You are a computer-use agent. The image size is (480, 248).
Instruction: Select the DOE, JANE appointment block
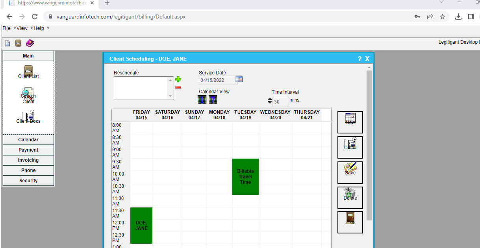(x=141, y=226)
